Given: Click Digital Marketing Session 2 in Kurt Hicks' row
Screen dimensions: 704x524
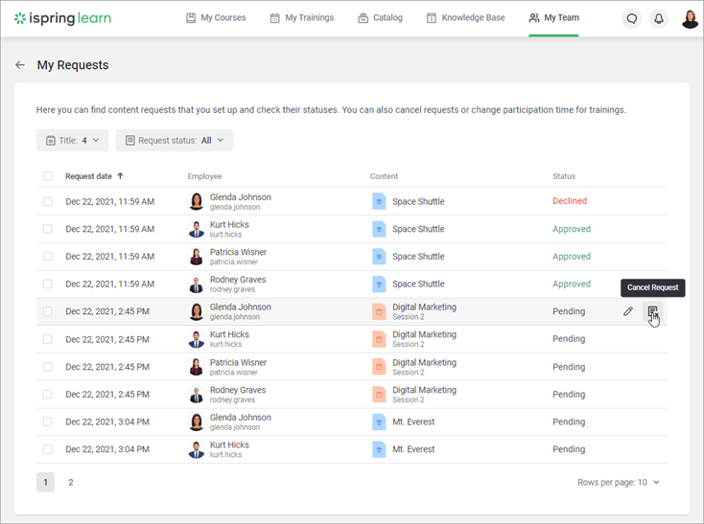Looking at the screenshot, I should (x=424, y=339).
